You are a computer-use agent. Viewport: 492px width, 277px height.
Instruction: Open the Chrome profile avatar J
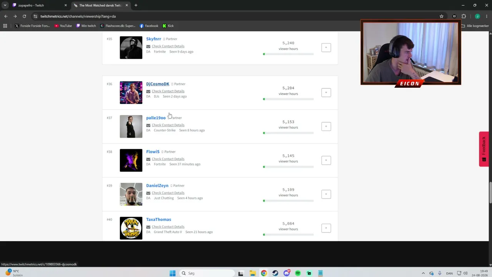coord(477,16)
